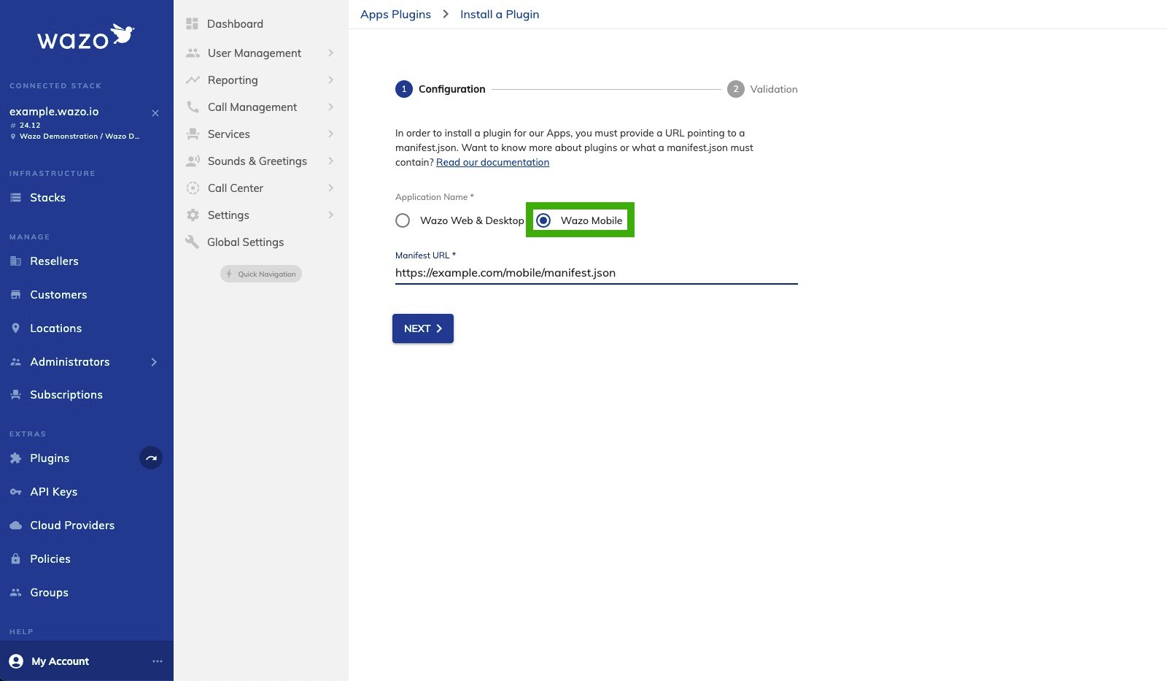This screenshot has width=1167, height=681.
Task: Click the API Keys key icon
Action: [15, 492]
